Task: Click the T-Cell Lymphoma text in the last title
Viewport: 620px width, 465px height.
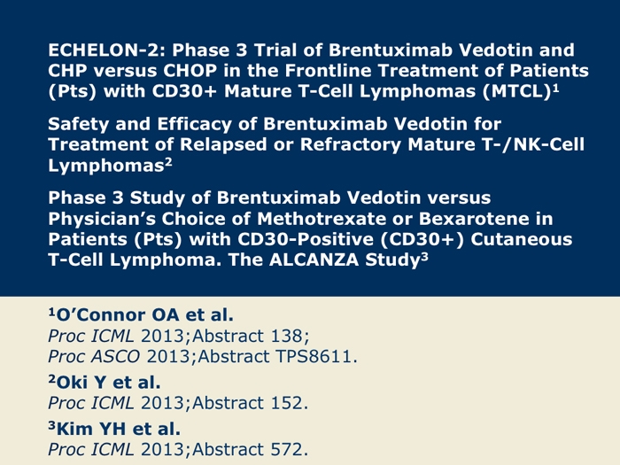Action: [135, 260]
